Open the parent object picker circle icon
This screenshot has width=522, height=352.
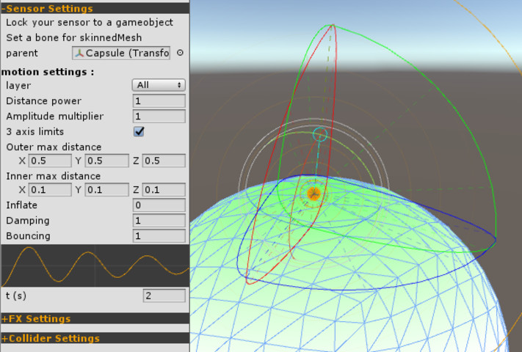click(x=180, y=53)
